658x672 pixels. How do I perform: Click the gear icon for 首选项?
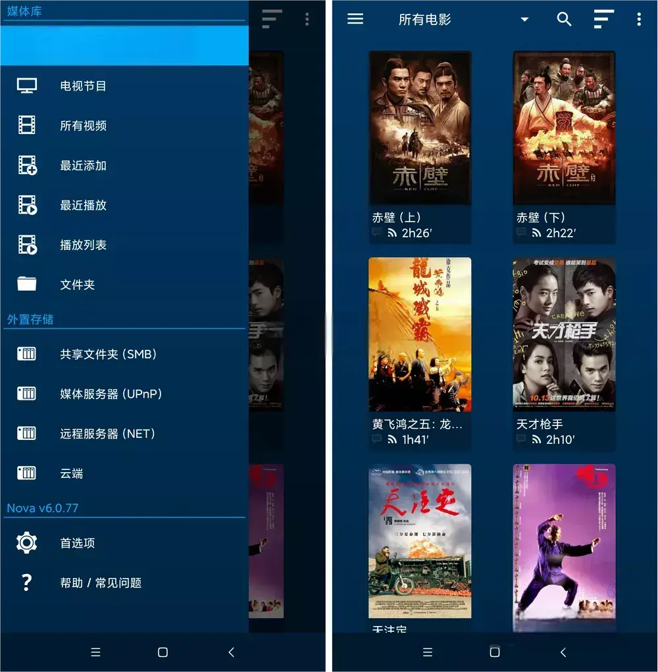[x=27, y=543]
